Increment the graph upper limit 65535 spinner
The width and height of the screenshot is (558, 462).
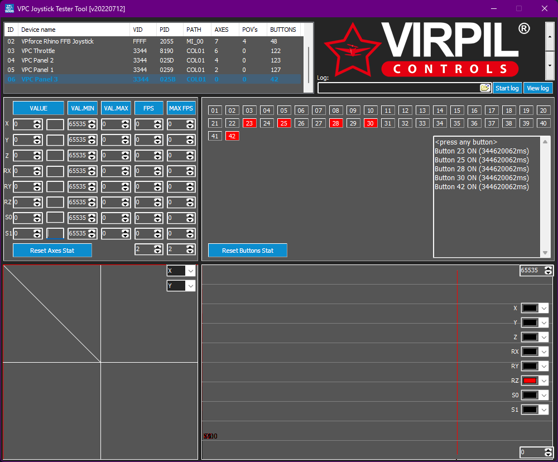[x=549, y=268]
